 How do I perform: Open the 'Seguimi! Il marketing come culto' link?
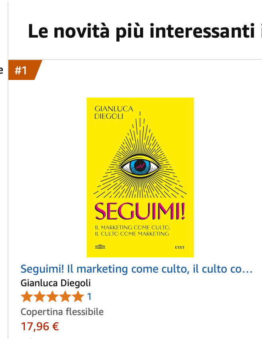(136, 269)
